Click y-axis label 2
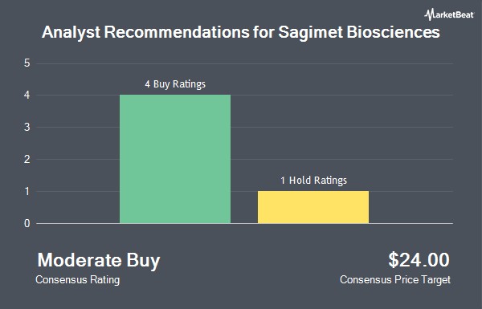 [x=27, y=160]
